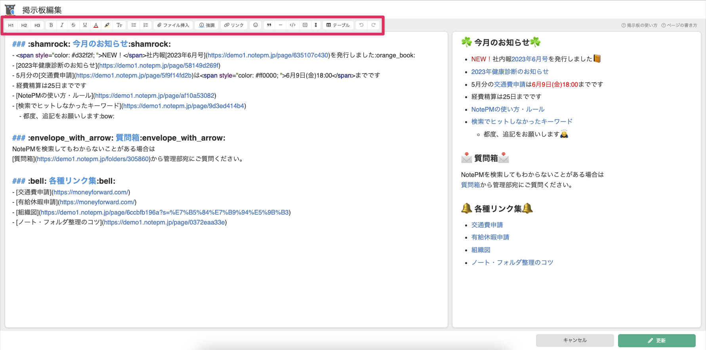This screenshot has height=350, width=706.
Task: Click the 強調 emphasis button
Action: (x=207, y=25)
